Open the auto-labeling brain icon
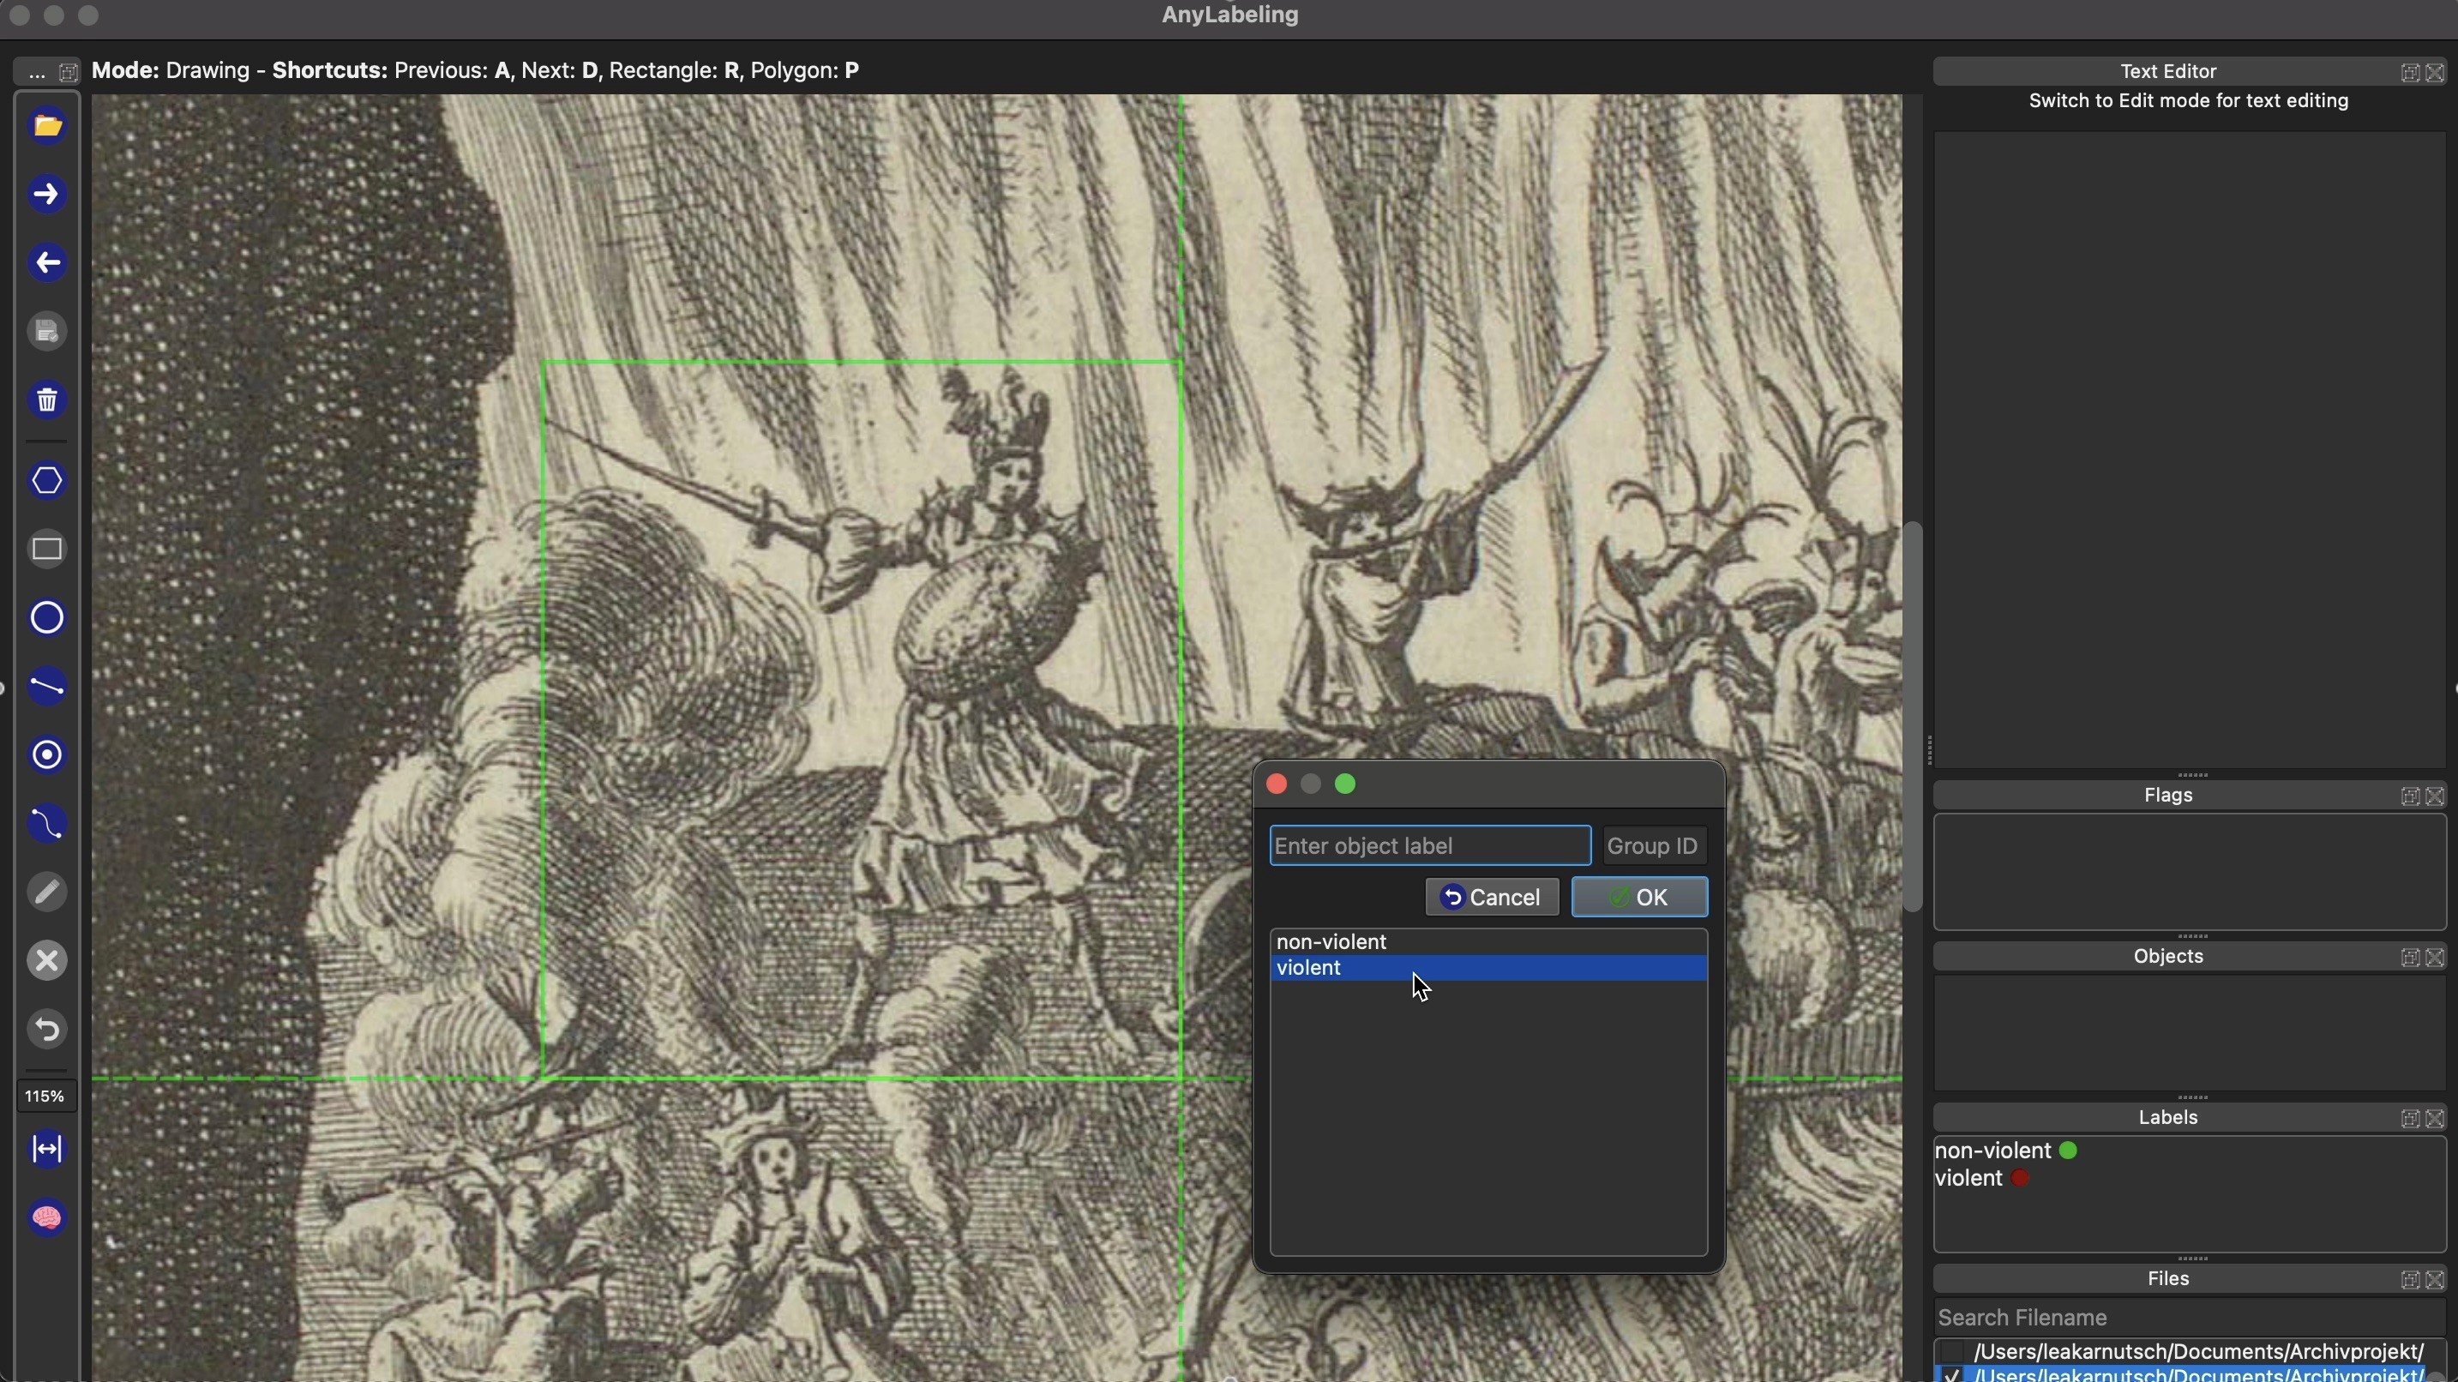Screen dimensions: 2458x1382 47,1219
